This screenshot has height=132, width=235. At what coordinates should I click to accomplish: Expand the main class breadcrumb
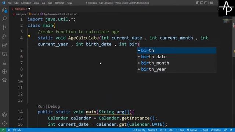33,14
